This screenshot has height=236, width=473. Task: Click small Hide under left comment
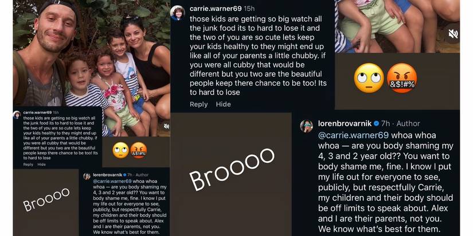[x=42, y=165]
